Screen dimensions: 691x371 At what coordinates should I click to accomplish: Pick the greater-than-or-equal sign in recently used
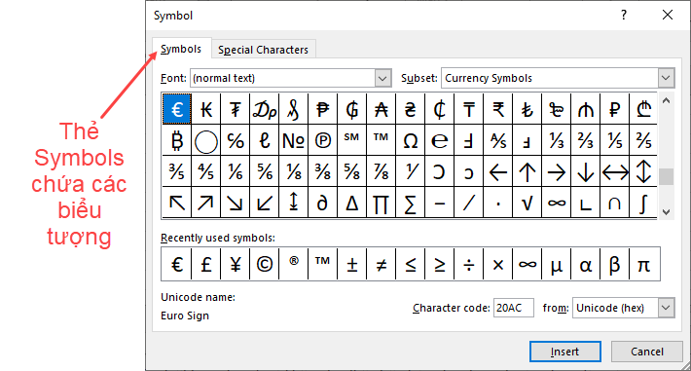click(x=439, y=264)
